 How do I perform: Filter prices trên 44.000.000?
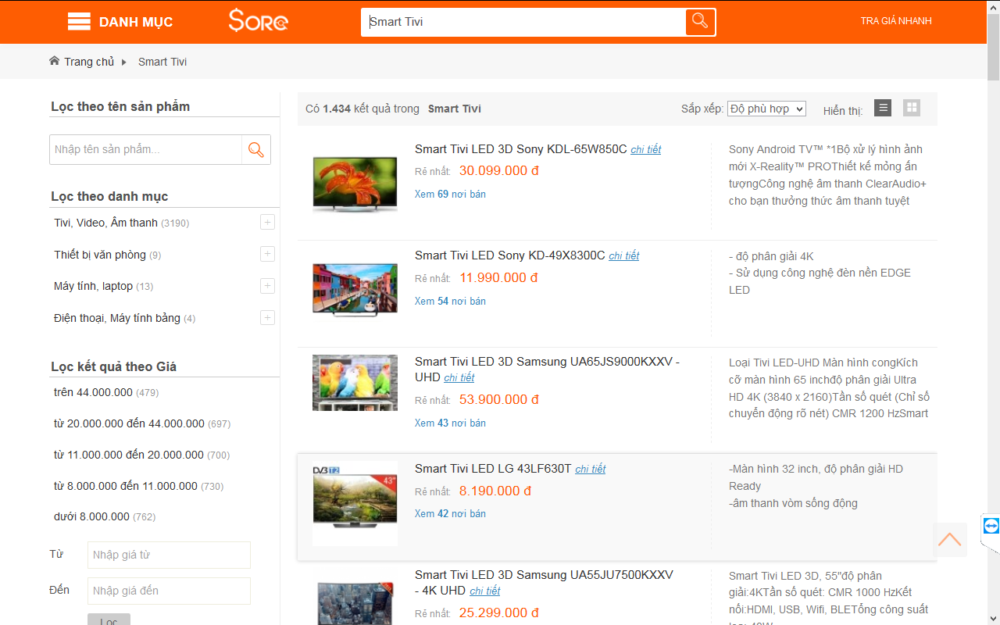click(93, 392)
